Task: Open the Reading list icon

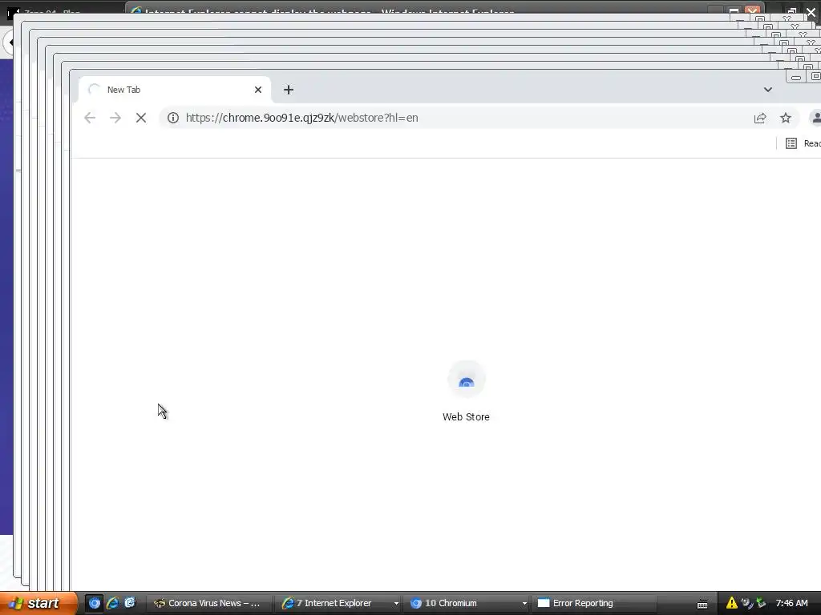Action: (791, 143)
